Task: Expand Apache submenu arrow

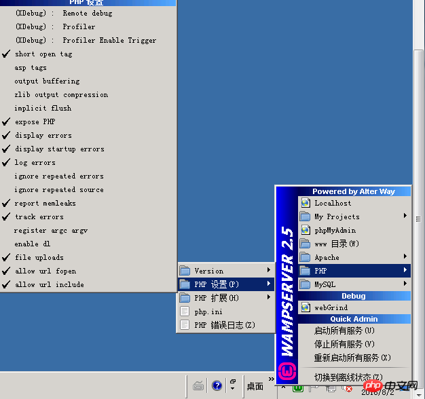Action: pyautogui.click(x=405, y=256)
